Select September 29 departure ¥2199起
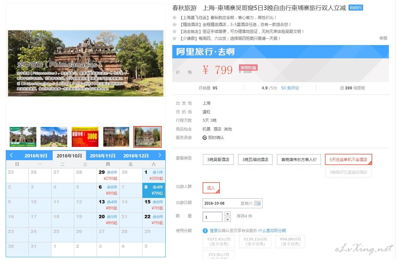This screenshot has height=259, width=397. click(x=108, y=175)
